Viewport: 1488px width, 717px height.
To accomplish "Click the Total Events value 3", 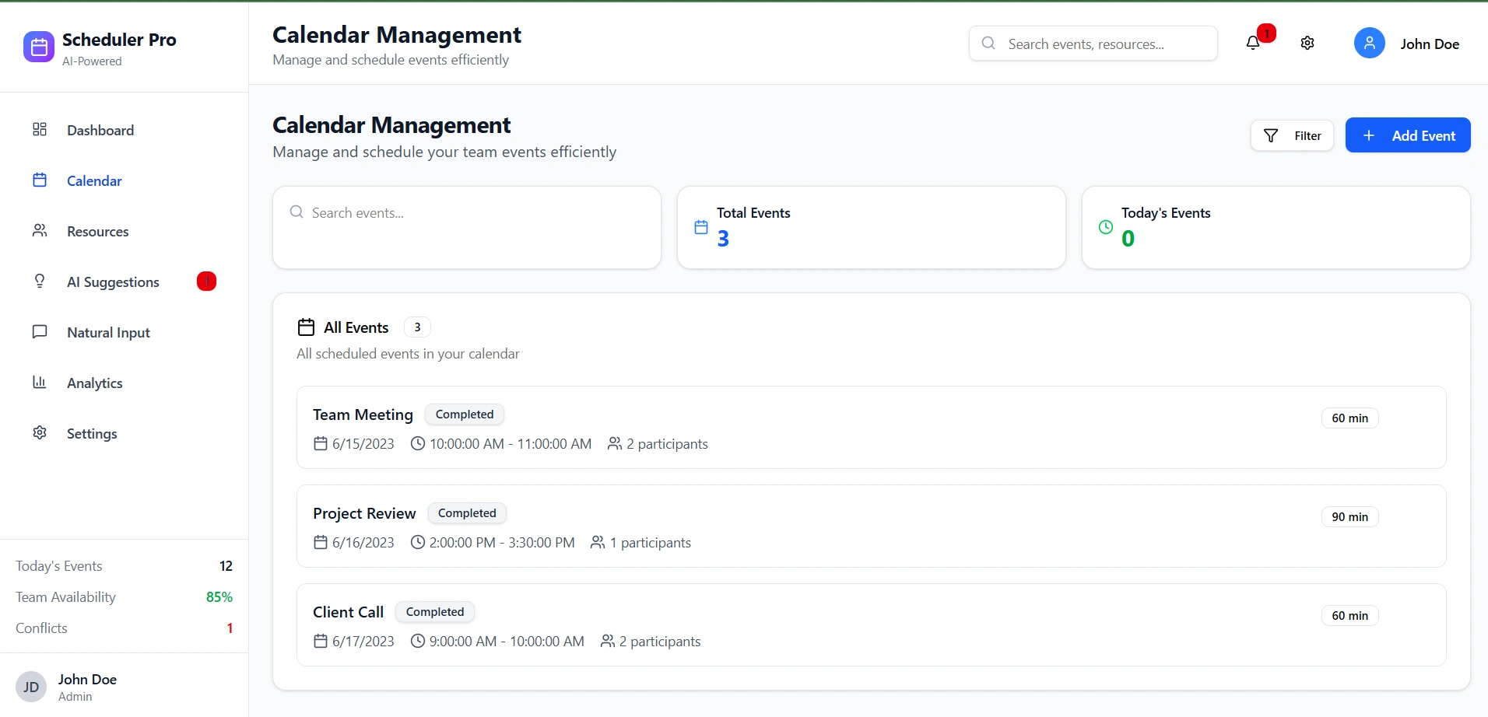I will pyautogui.click(x=723, y=239).
